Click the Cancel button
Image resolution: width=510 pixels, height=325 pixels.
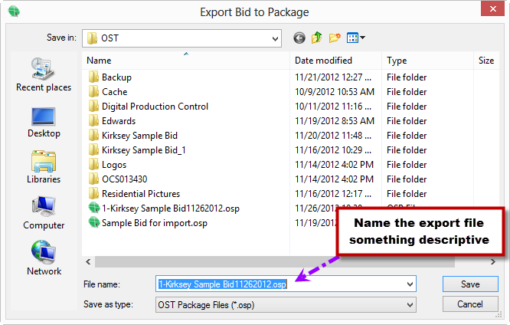pos(470,304)
